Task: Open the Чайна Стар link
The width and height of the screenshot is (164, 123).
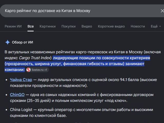Action: pos(21,80)
